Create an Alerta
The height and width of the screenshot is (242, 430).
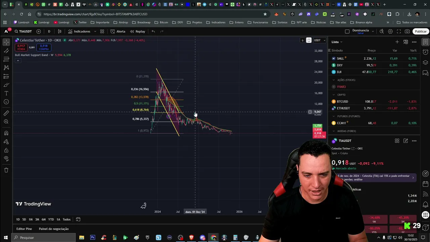coord(118,31)
